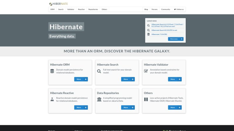Click the More news button
The width and height of the screenshot is (234, 131).
pyautogui.click(x=176, y=39)
